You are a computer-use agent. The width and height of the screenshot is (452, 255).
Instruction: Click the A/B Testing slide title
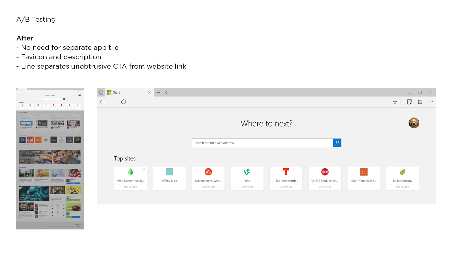[x=36, y=19]
